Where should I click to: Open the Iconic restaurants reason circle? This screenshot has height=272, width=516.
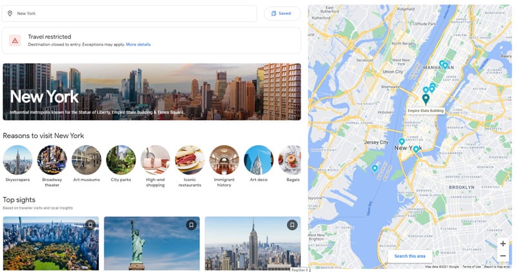pos(190,160)
